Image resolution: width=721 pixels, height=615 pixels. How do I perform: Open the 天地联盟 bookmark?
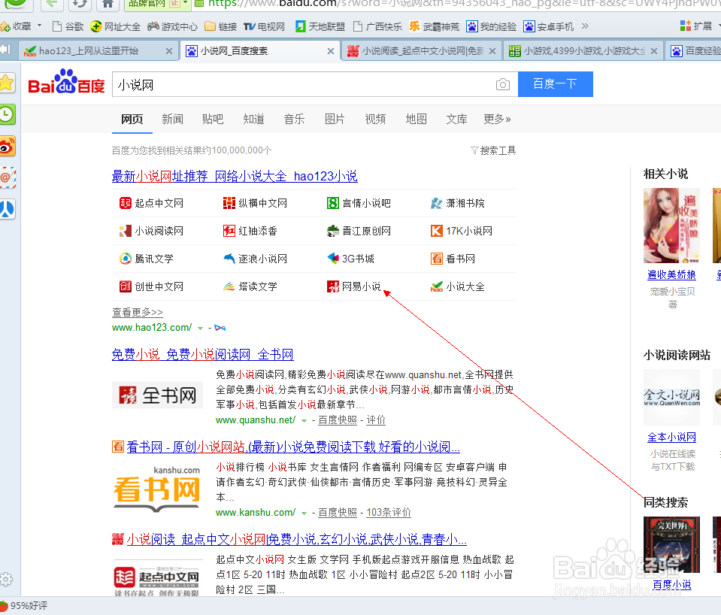click(320, 26)
